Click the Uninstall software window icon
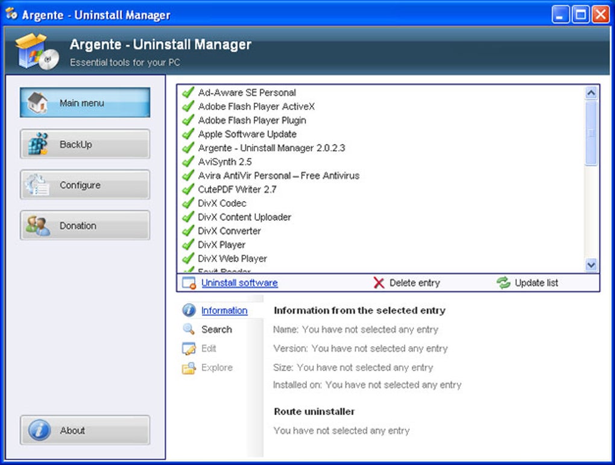The image size is (615, 465). pos(189,283)
